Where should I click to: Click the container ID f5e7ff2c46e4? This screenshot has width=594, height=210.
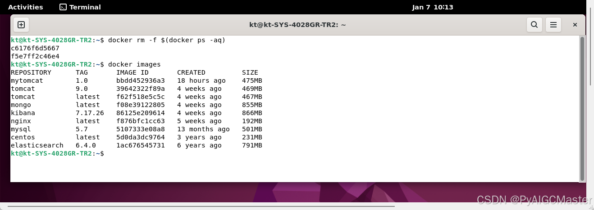pos(35,56)
